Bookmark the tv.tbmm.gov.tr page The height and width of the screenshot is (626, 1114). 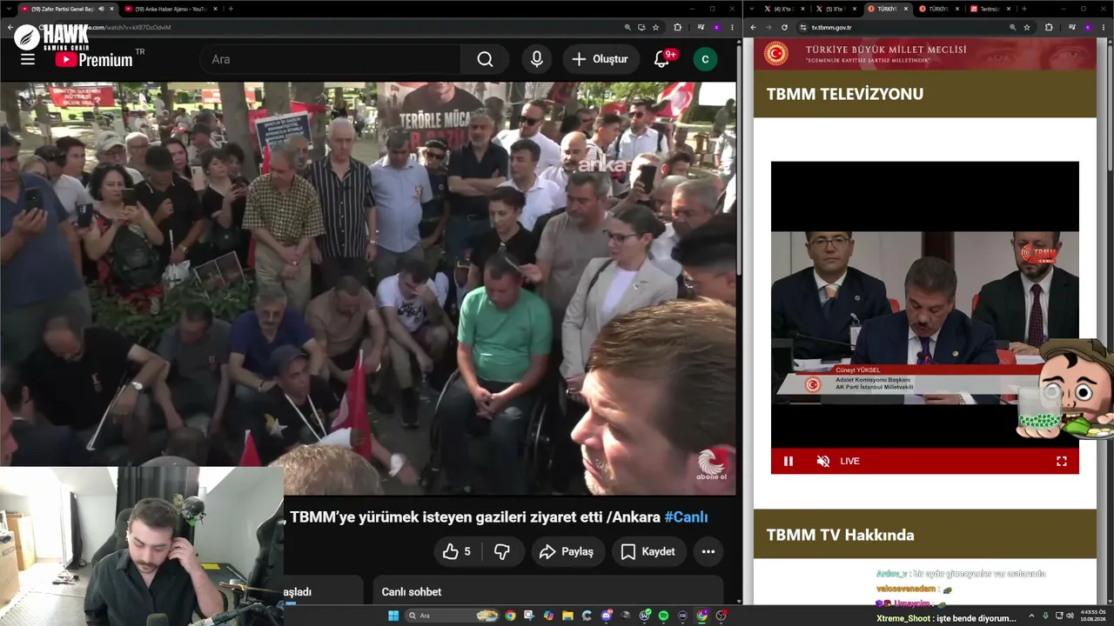click(x=1027, y=27)
